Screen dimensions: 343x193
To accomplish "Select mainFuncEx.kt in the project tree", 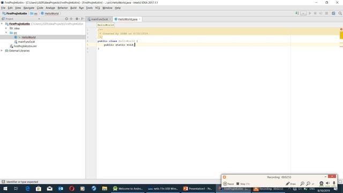I will pyautogui.click(x=26, y=42).
